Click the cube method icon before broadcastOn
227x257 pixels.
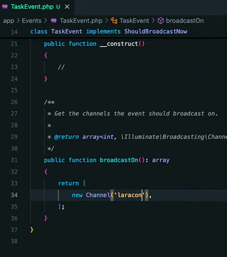161,21
